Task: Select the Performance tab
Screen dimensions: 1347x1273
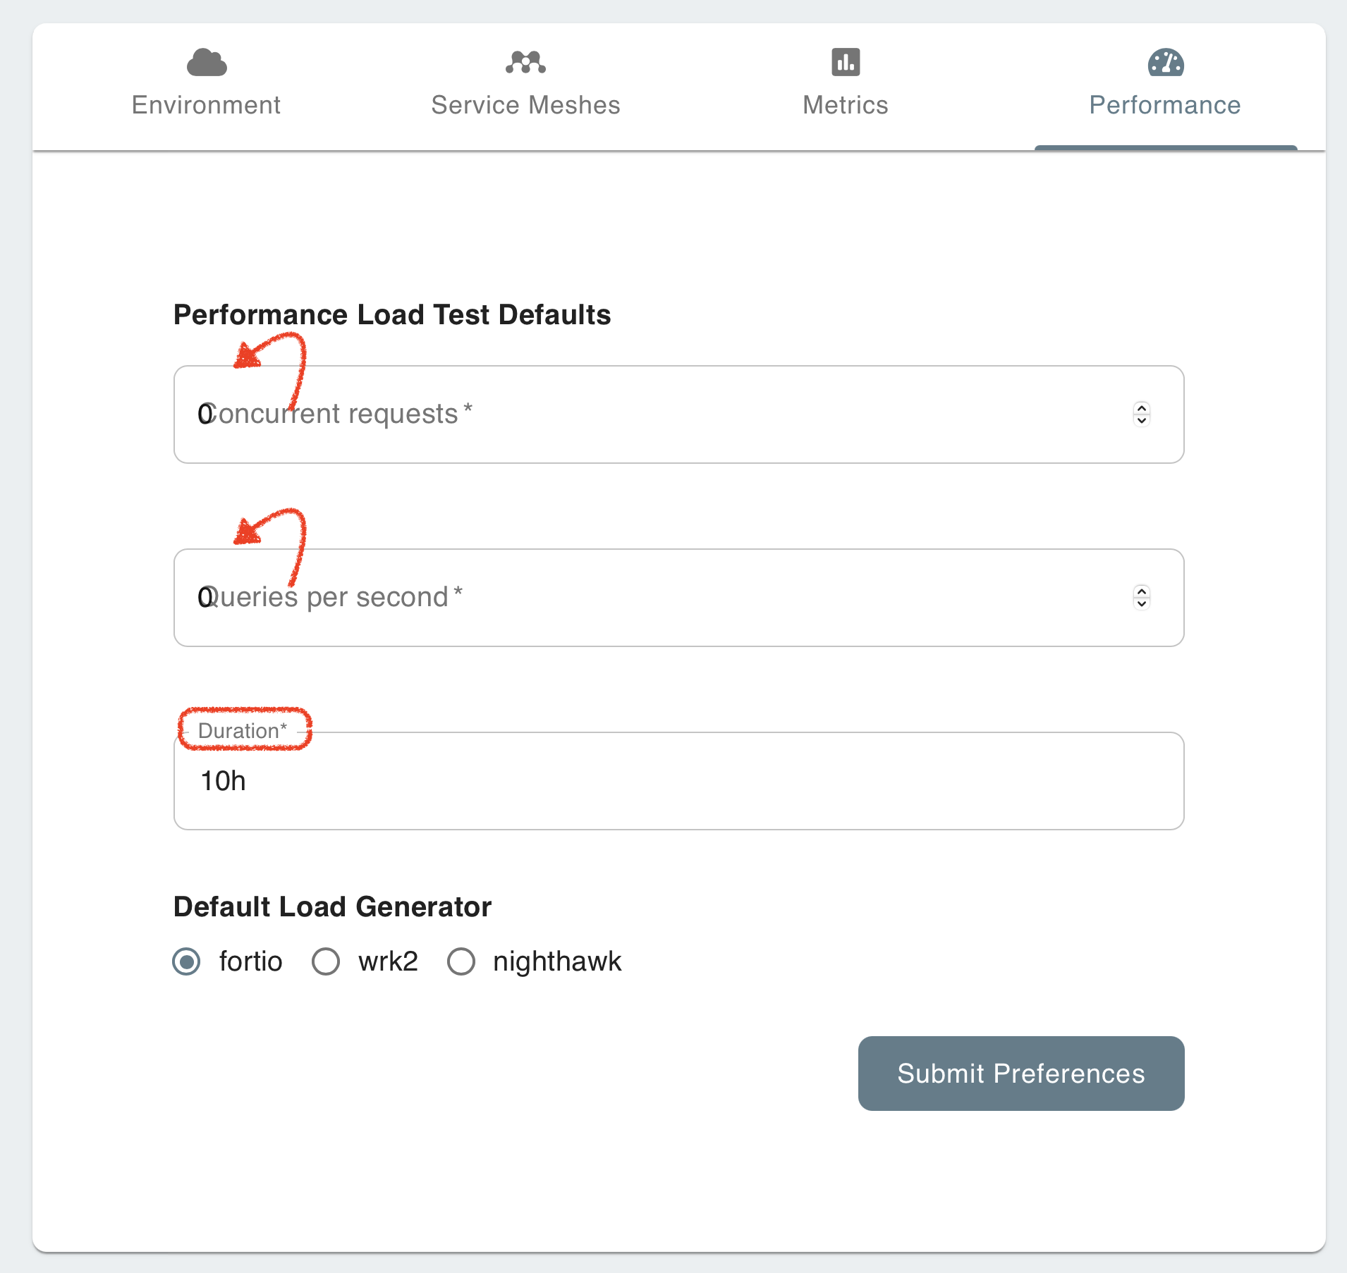Action: coord(1165,104)
